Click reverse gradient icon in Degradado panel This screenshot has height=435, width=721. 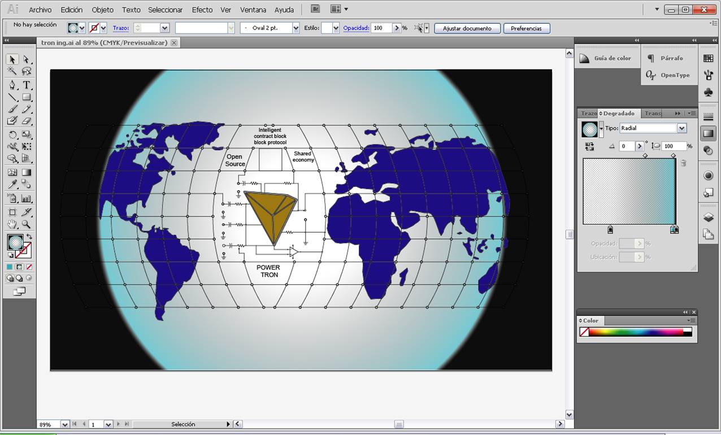[x=590, y=146]
